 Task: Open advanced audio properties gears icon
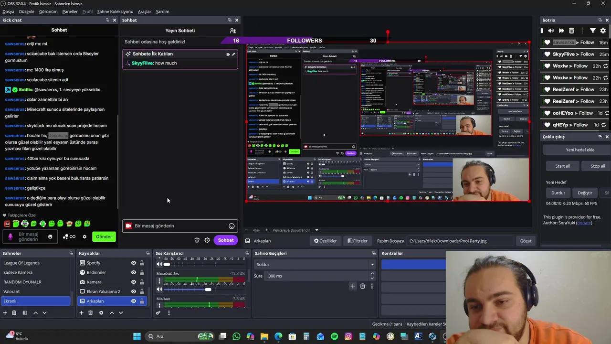click(158, 313)
